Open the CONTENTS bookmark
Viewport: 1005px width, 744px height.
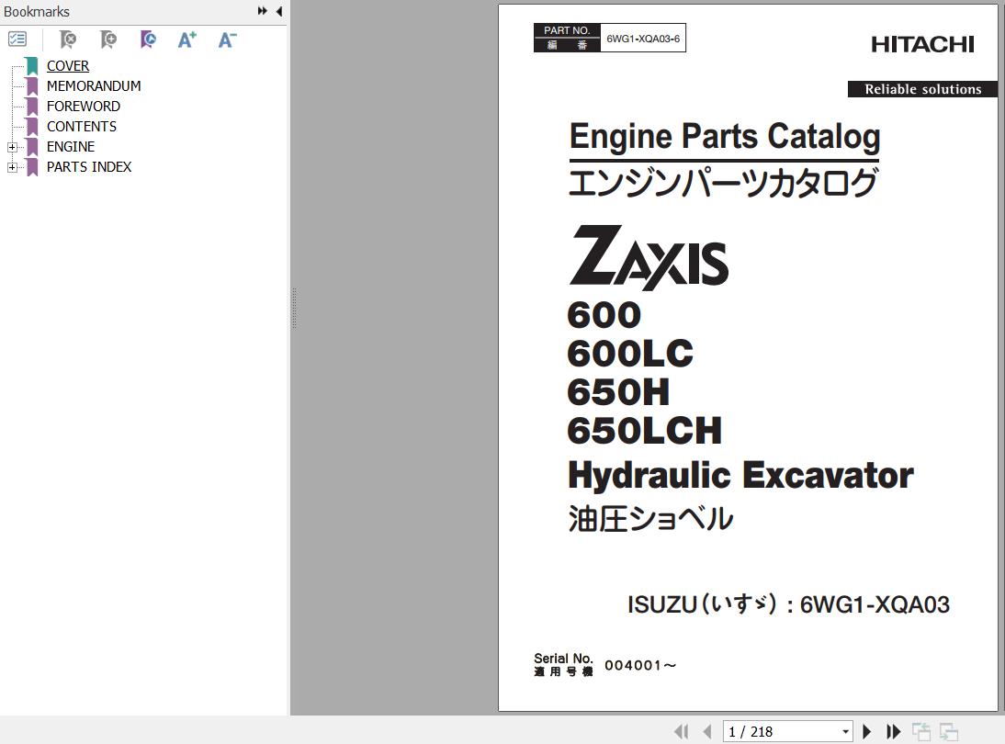click(82, 126)
